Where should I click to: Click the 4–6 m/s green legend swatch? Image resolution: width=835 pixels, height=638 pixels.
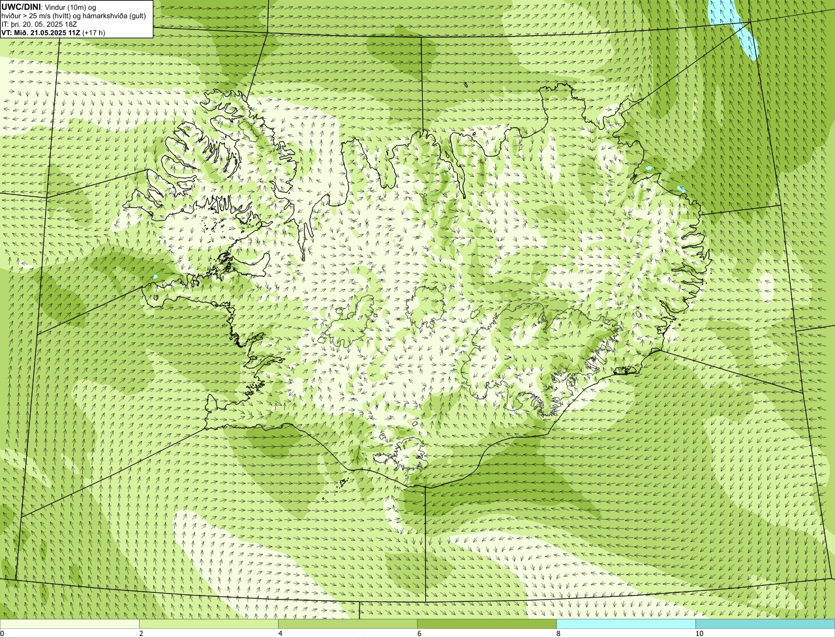[348, 624]
